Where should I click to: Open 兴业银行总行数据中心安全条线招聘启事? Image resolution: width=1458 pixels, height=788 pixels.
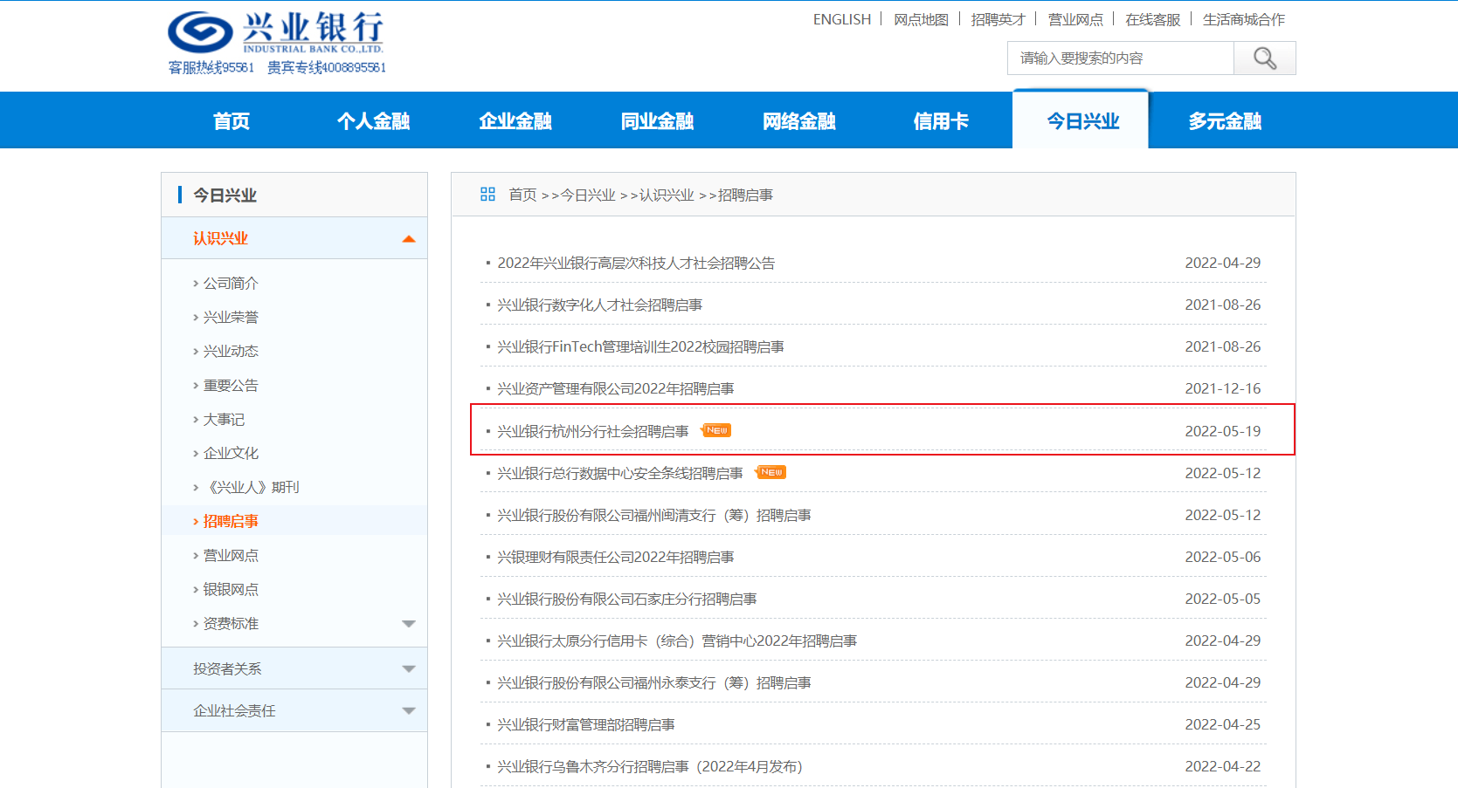[x=619, y=473]
